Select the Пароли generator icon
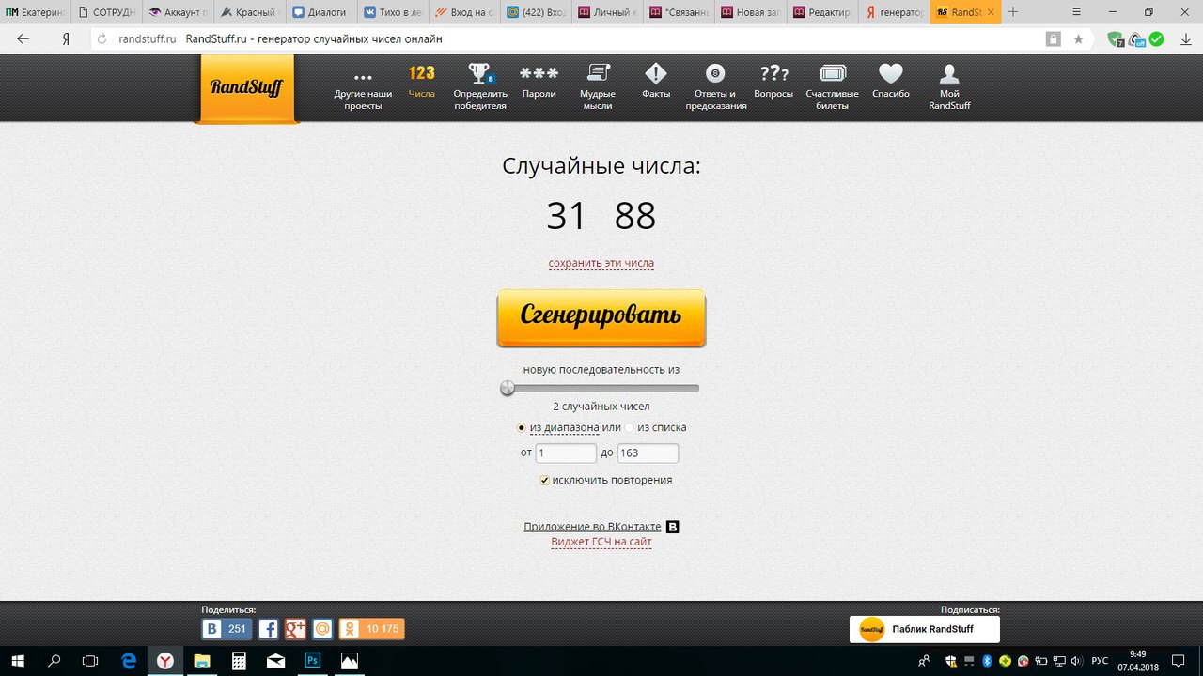This screenshot has height=676, width=1203. pos(539,73)
